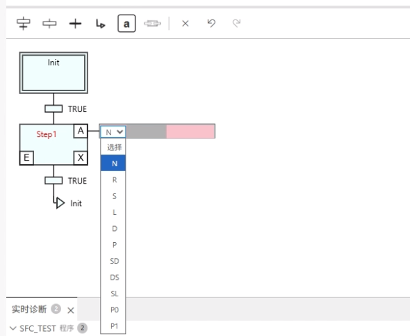This screenshot has width=410, height=336.
Task: Click badge 2 on 实时诊断 tab
Action: (x=56, y=309)
